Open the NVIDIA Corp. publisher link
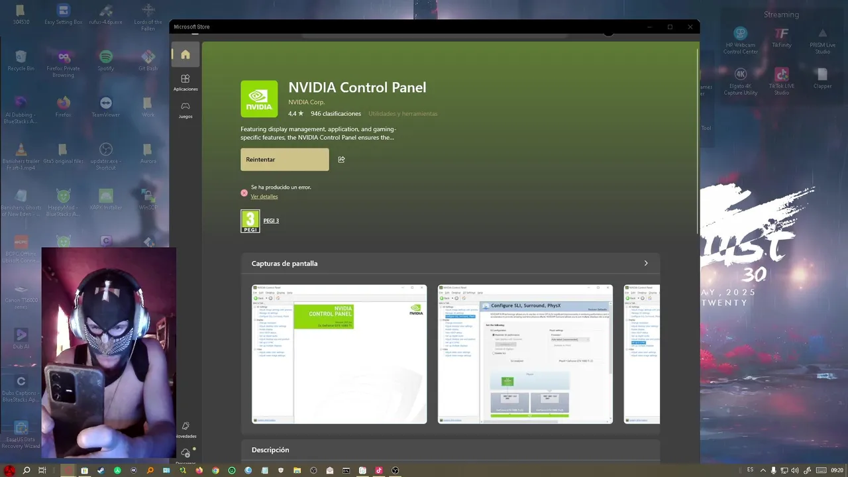The height and width of the screenshot is (477, 848). [x=307, y=102]
